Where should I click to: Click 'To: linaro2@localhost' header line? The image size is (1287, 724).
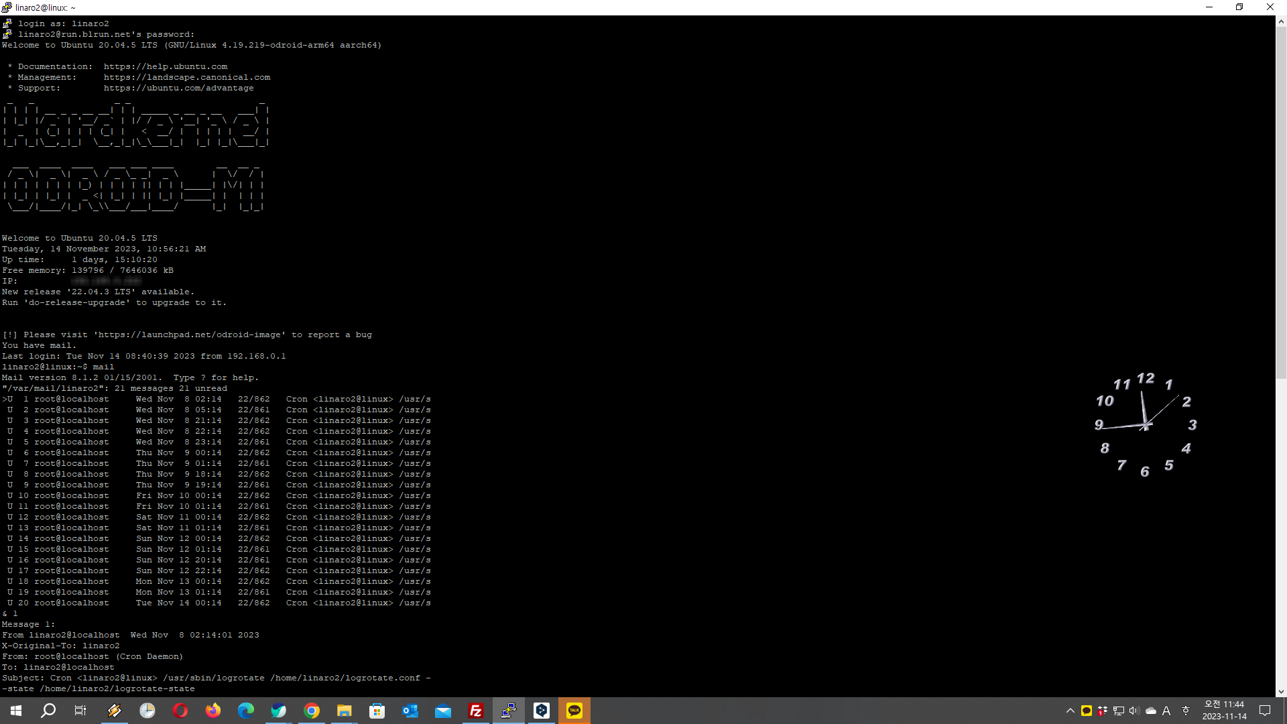tap(58, 667)
